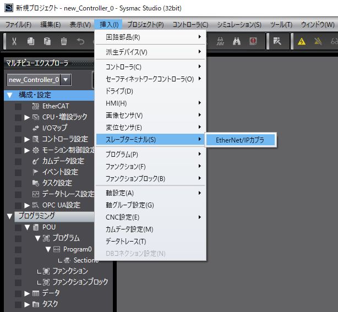Viewport: 338px width, 312px height.
Task: Open the シミュレーション(S) menu
Action: click(x=239, y=24)
